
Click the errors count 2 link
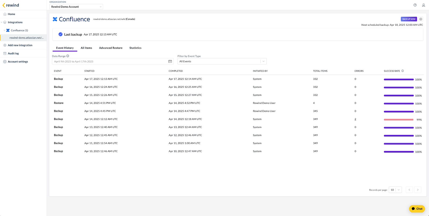click(x=355, y=119)
